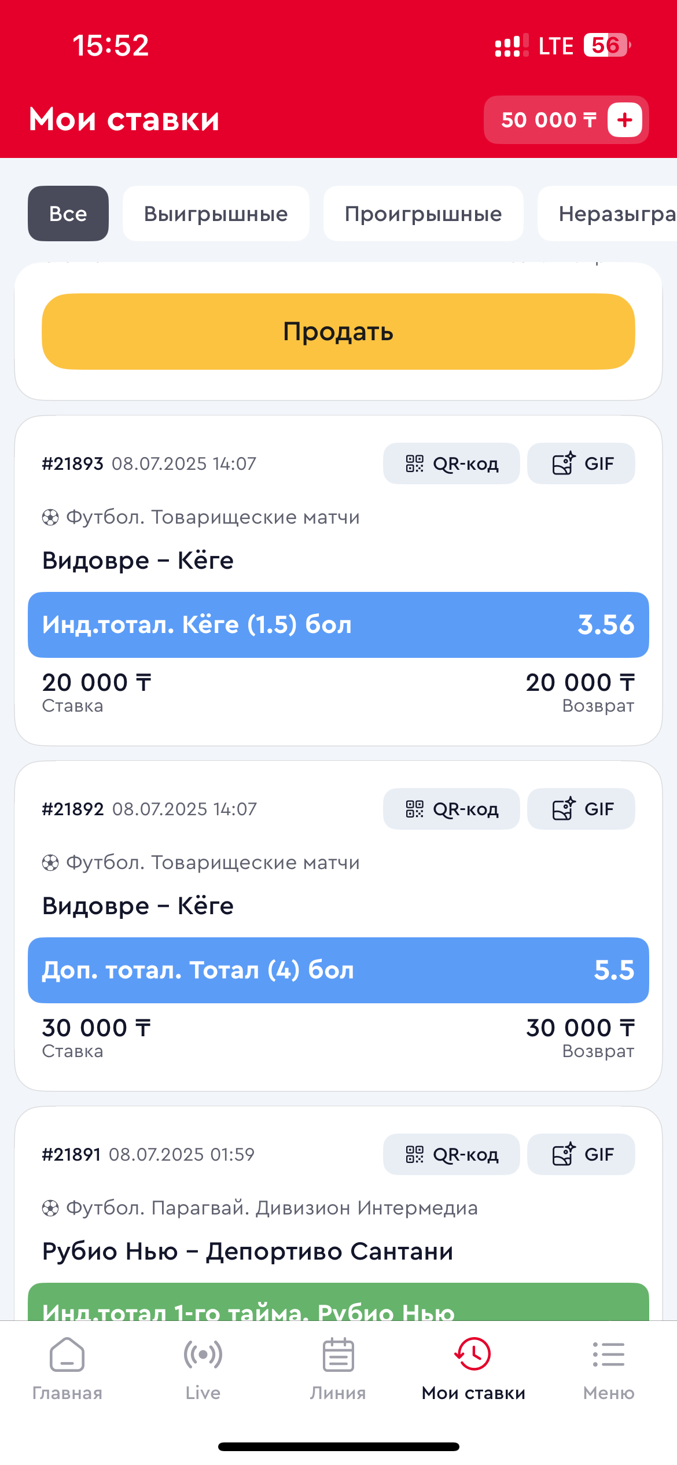Viewport: 677px width, 1465px height.
Task: Select the Все filter tab
Action: [x=68, y=214]
